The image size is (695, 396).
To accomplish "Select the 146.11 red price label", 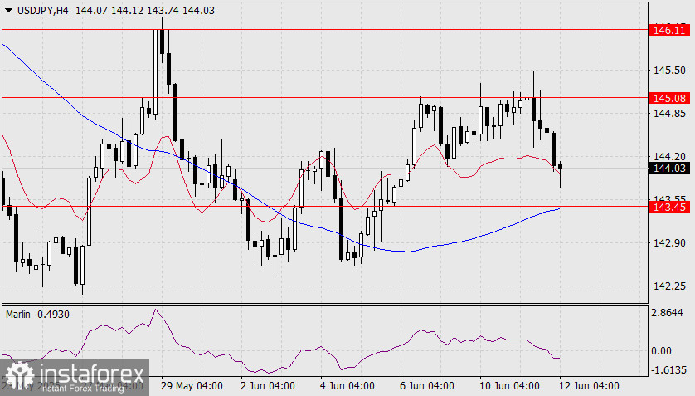I will [670, 30].
